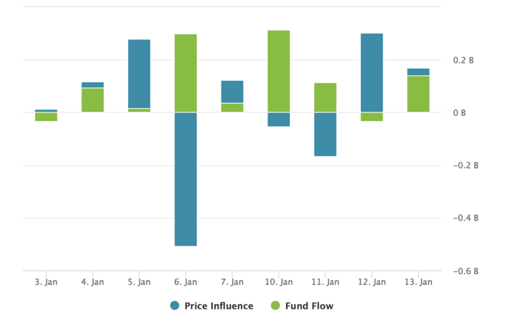Click the small negative blue bar for 10. Jan
Screen dimensions: 508x329
point(278,119)
